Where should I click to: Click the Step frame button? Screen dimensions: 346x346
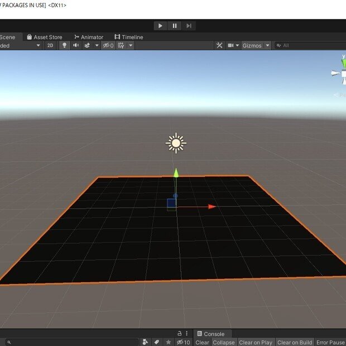pos(189,26)
